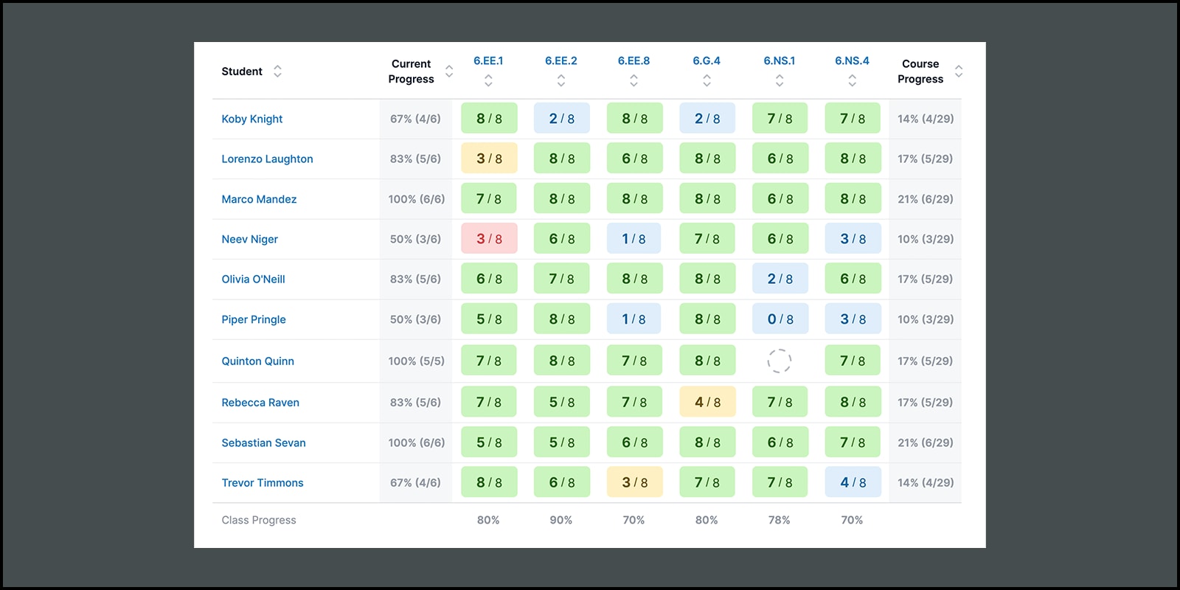Click Quinton Quinn's empty dashed circle cell
Viewport: 1180px width, 590px height.
[779, 361]
